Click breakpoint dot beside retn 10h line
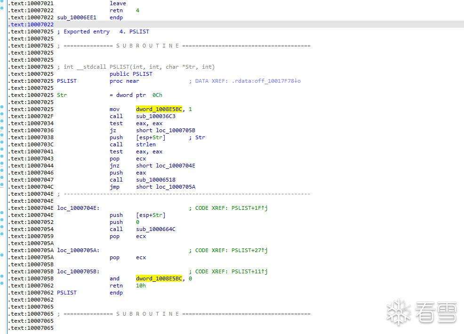The width and height of the screenshot is (464, 334). [2, 286]
